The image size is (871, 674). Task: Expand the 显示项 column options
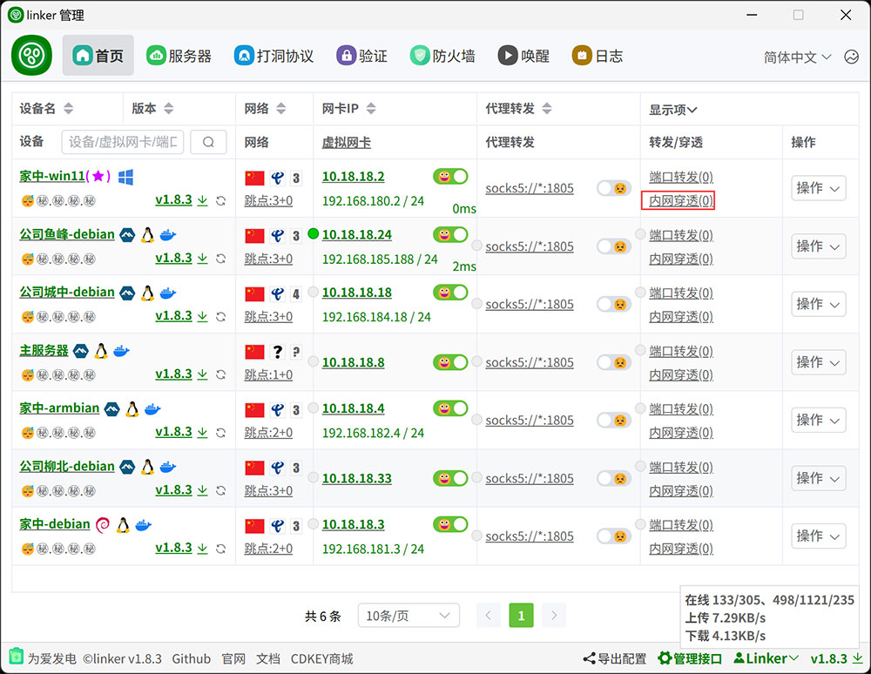tap(673, 110)
